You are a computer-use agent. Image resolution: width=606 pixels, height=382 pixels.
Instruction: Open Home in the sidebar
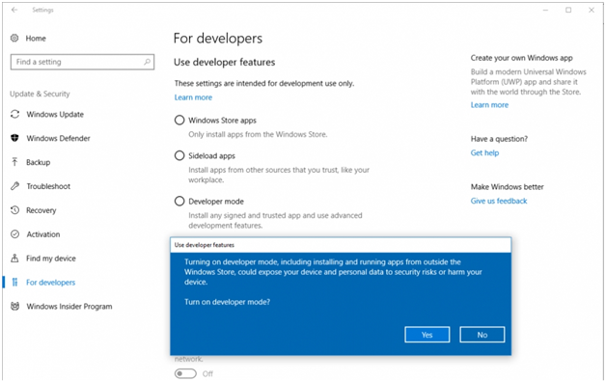tap(36, 39)
